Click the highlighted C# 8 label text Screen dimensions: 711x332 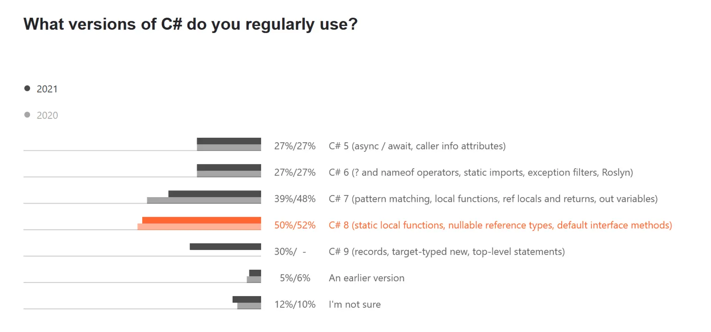(500, 225)
